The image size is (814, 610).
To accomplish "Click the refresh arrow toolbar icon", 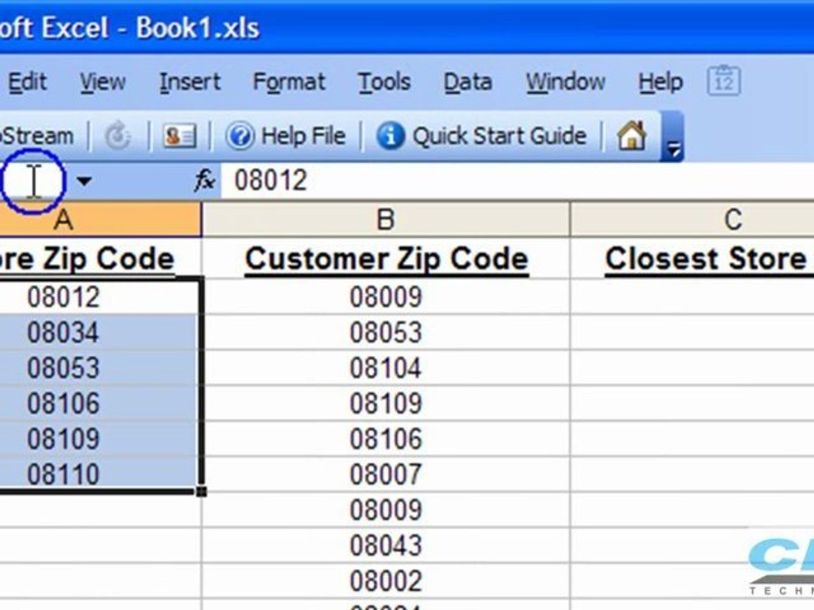I will [118, 136].
